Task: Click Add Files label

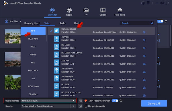Action: click(x=14, y=21)
